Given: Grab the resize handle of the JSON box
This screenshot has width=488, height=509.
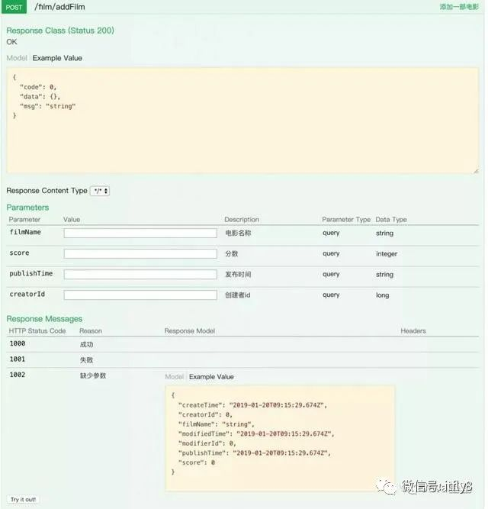Looking at the screenshot, I should (475, 171).
